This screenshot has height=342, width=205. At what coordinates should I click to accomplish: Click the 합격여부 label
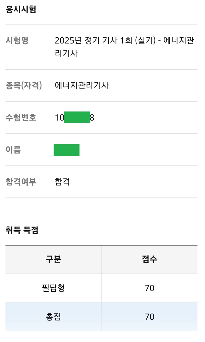click(x=21, y=182)
